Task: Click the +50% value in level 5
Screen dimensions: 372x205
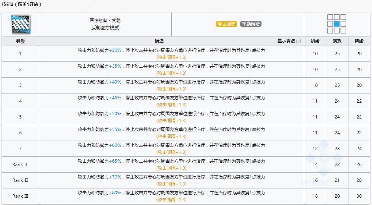Action: [115, 113]
